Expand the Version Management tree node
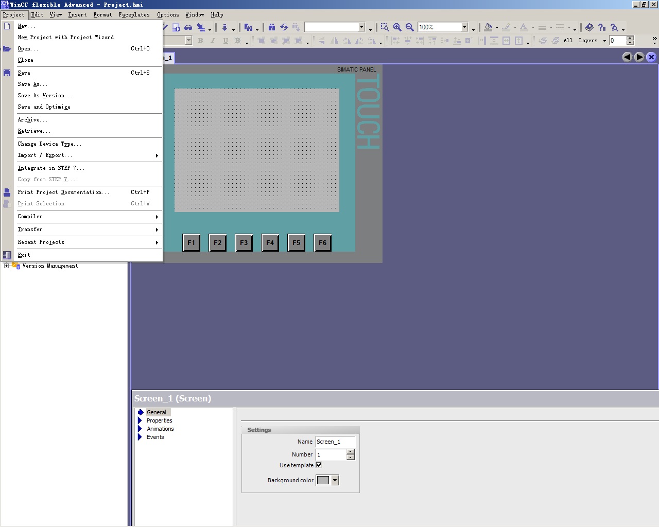The height and width of the screenshot is (527, 659). 6,266
